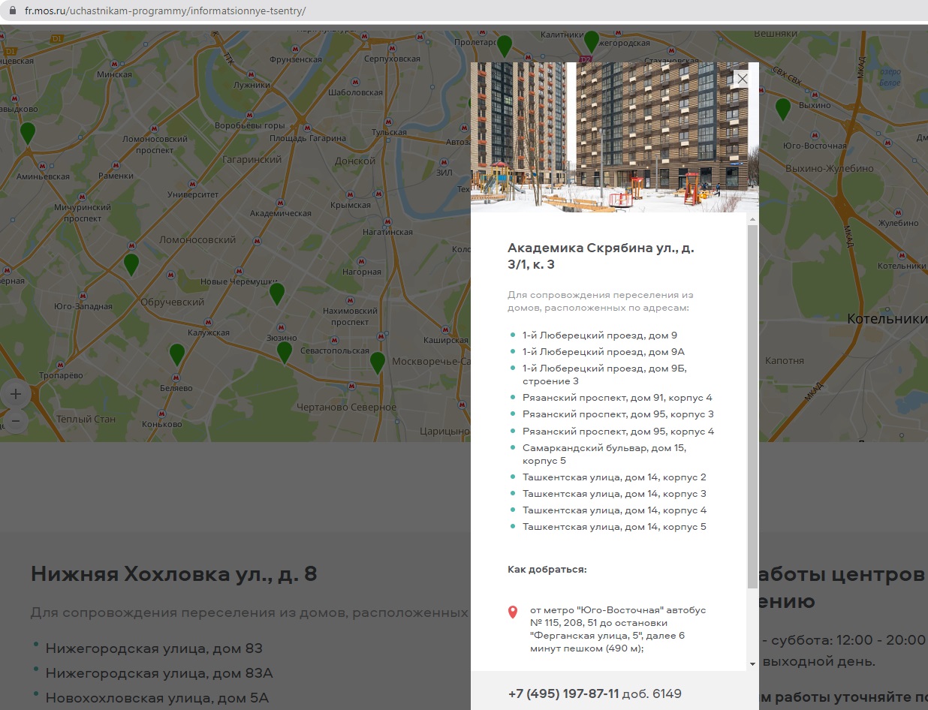The image size is (928, 710).
Task: Click the popup scrollbar down arrow
Action: tap(752, 664)
